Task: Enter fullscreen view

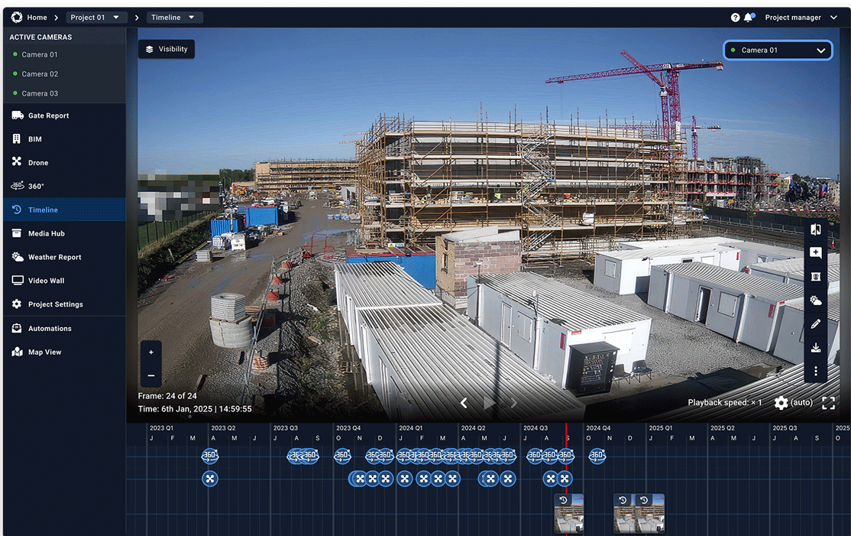Action: click(828, 402)
